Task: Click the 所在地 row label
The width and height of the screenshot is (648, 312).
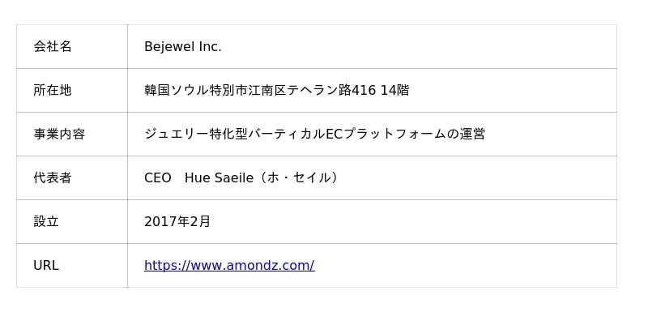Action: click(53, 90)
